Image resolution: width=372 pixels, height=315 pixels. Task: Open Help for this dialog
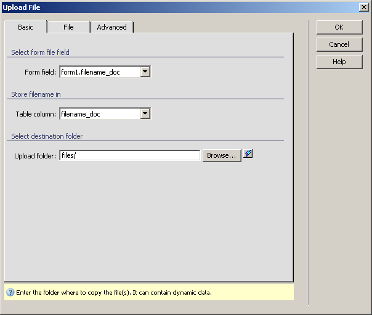coord(339,62)
